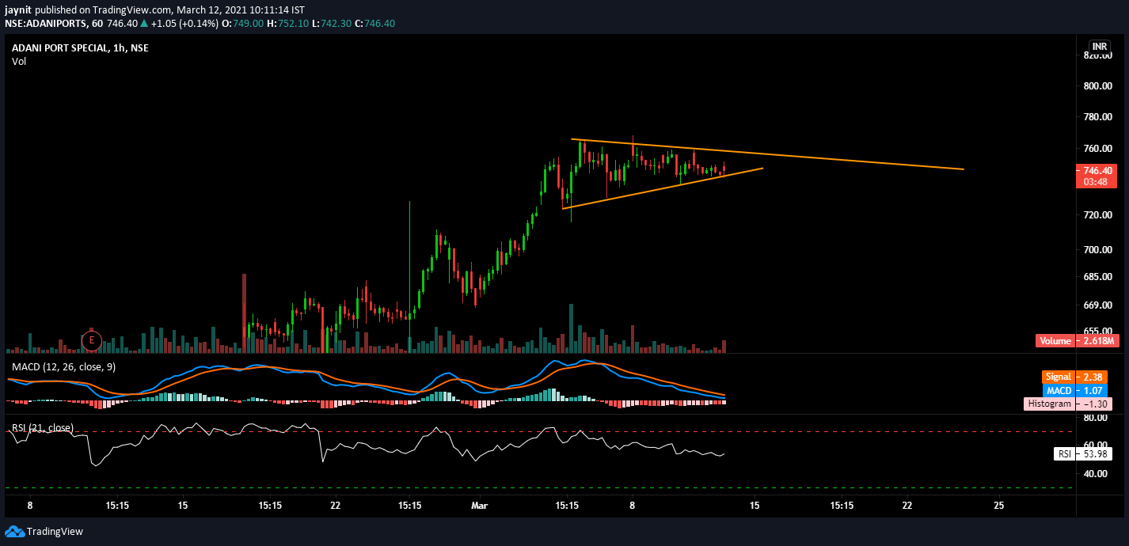Click the RSI 40.00 scale label
This screenshot has width=1129, height=546.
pos(1094,473)
